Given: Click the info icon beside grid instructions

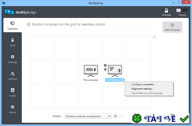Looking at the screenshot, I should pyautogui.click(x=28, y=24).
